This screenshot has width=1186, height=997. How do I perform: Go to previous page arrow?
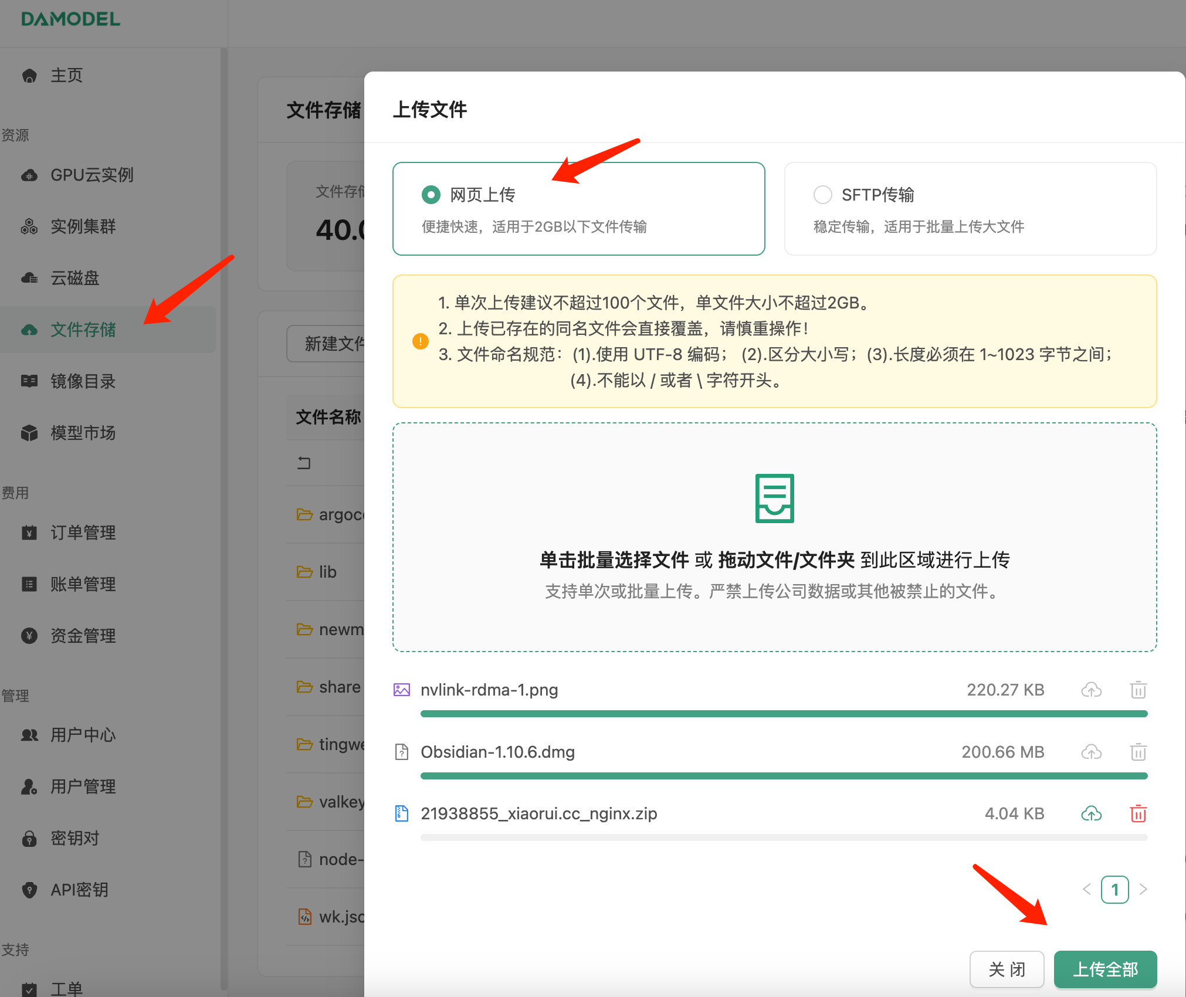(1086, 889)
